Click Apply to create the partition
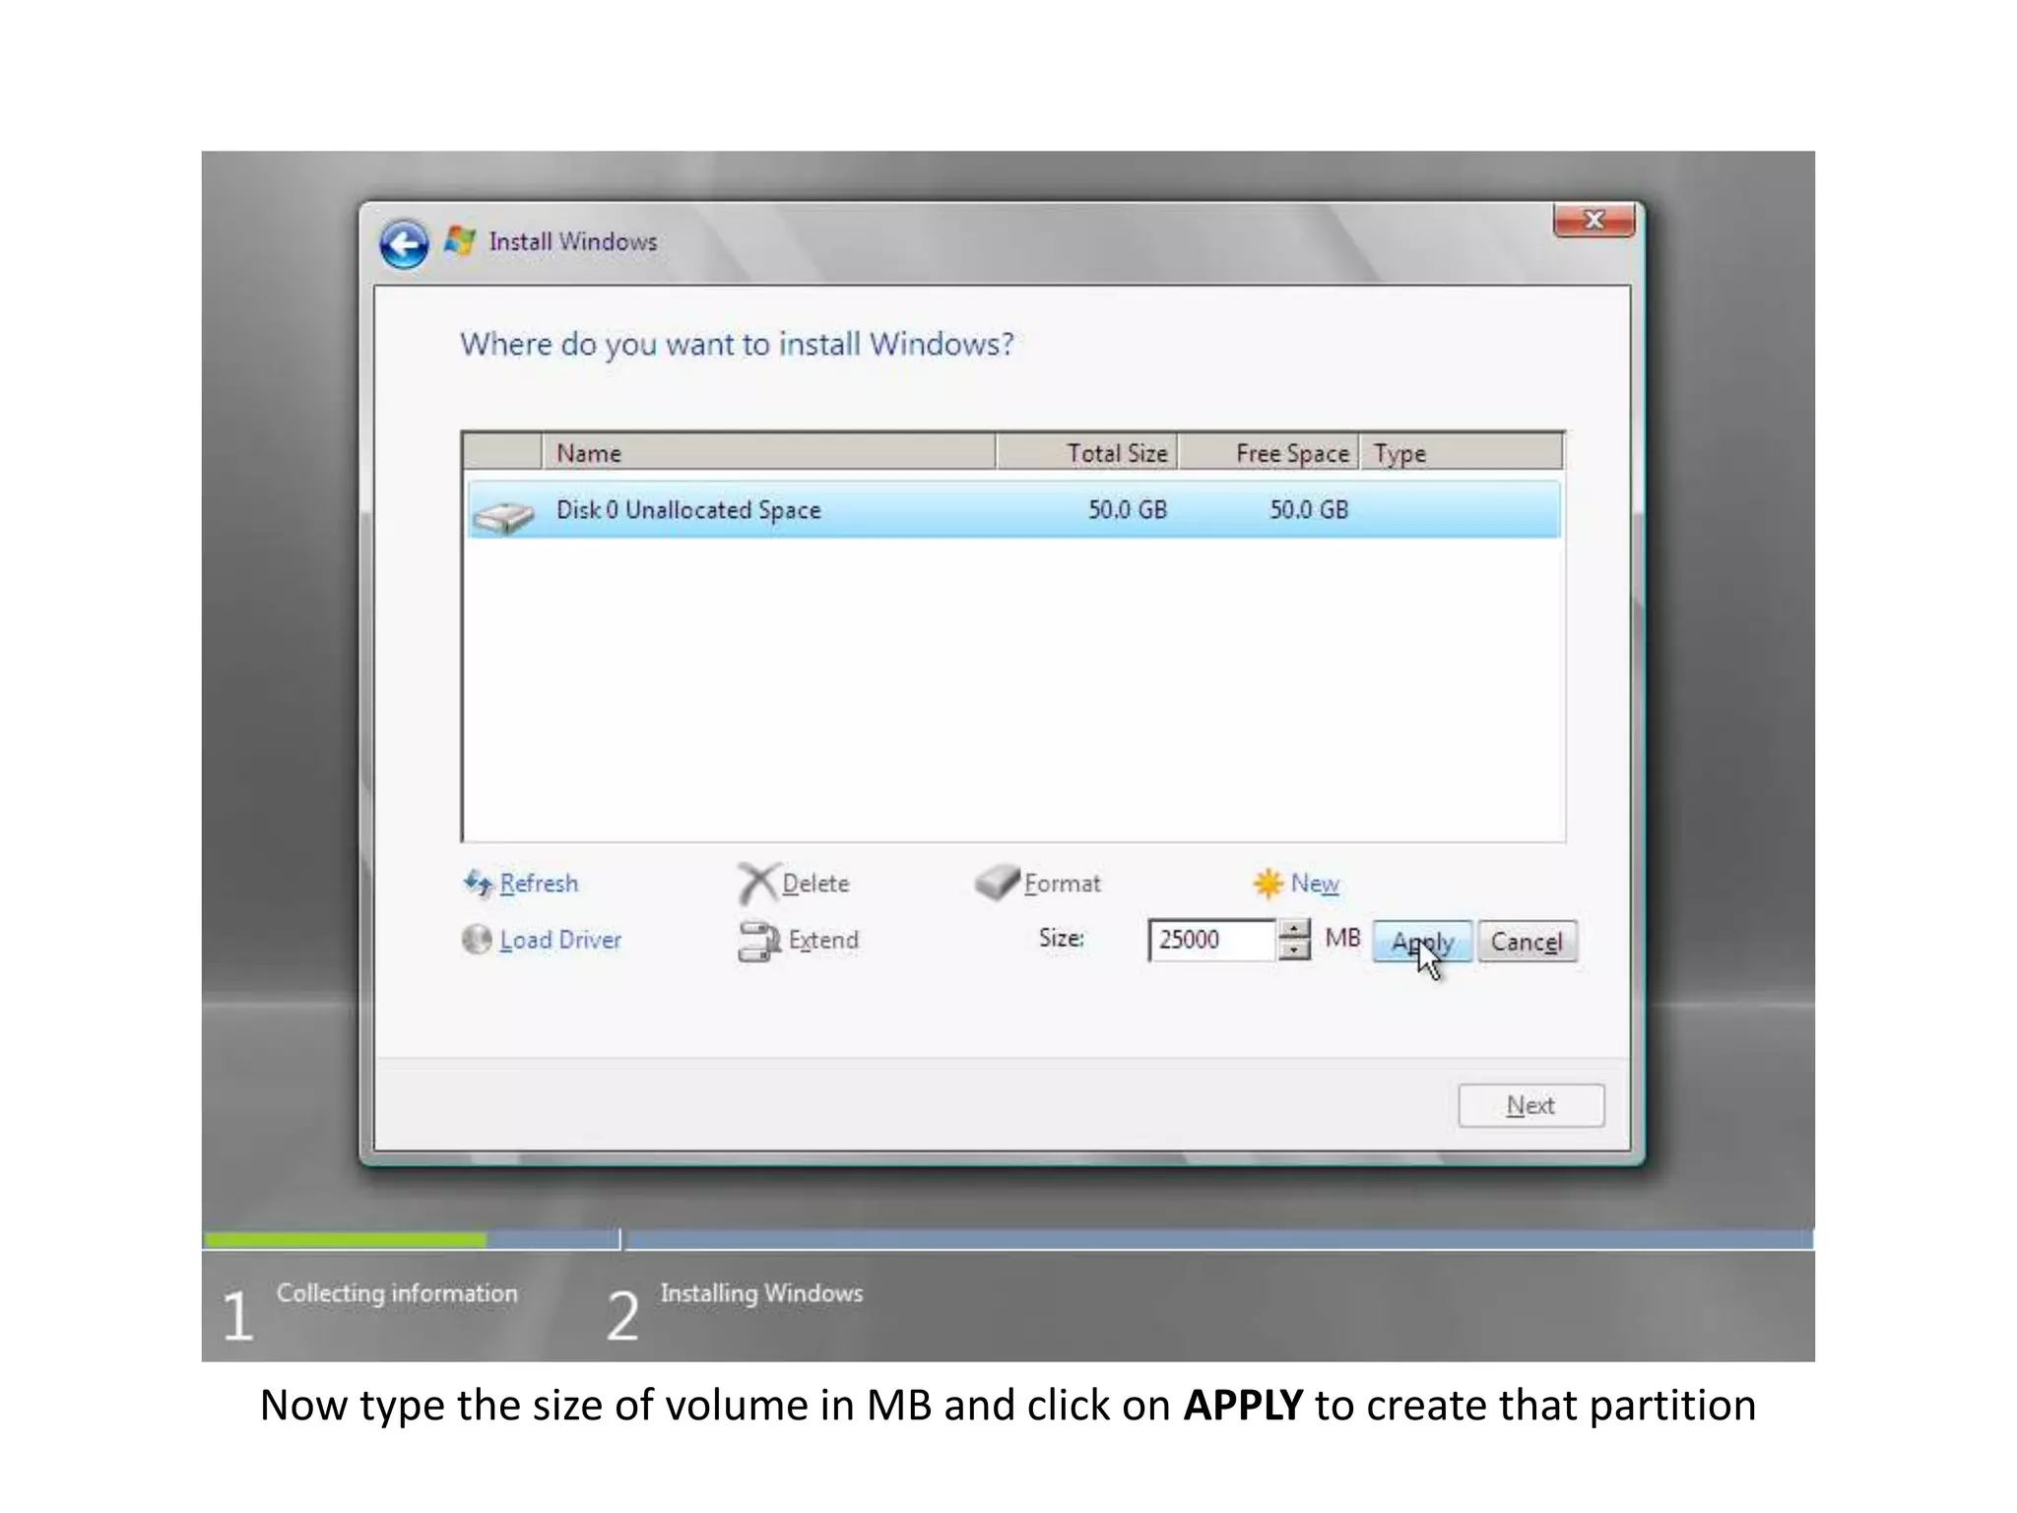This screenshot has width=2017, height=1513. pos(1422,942)
